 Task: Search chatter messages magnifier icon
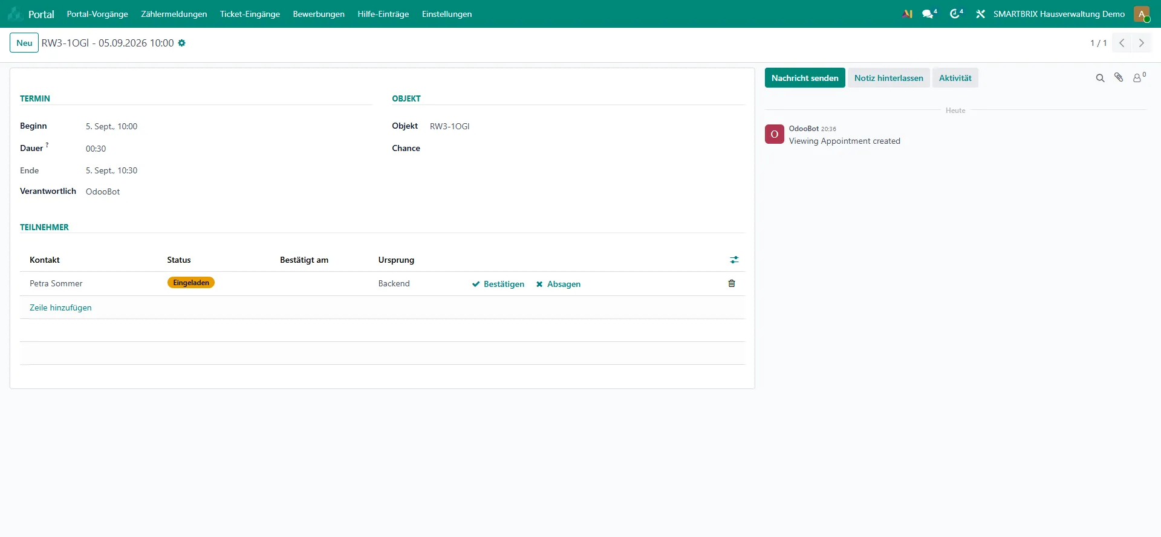pyautogui.click(x=1100, y=78)
